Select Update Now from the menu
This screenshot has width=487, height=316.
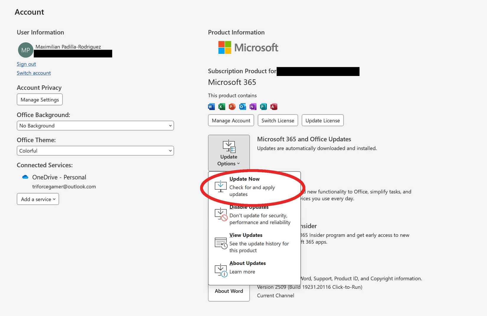pyautogui.click(x=252, y=186)
